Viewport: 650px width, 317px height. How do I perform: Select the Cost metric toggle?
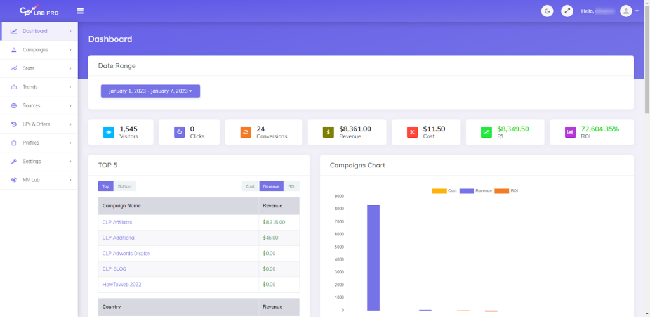(x=250, y=186)
